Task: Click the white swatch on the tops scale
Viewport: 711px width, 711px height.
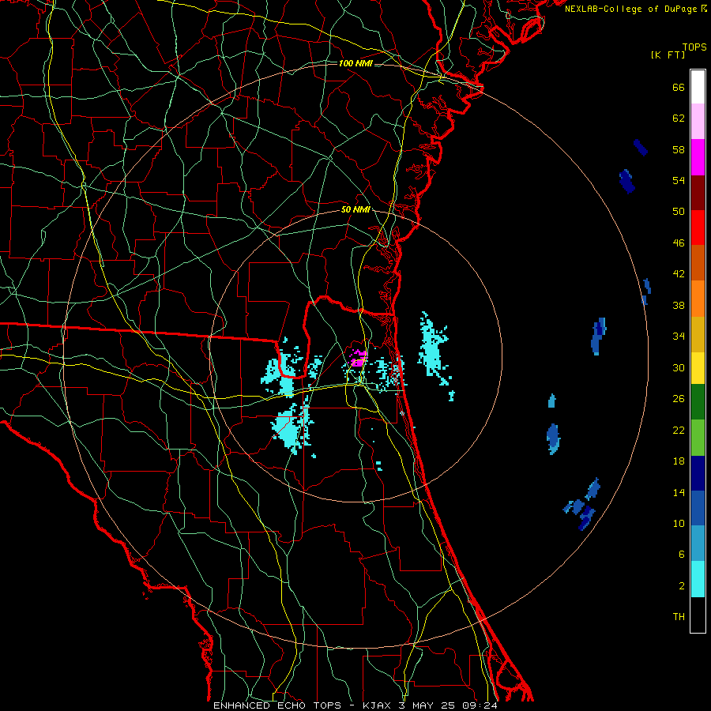Action: (x=698, y=87)
